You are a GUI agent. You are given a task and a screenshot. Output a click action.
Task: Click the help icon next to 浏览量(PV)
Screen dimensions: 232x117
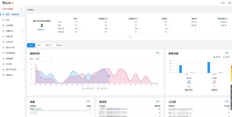[x=107, y=19]
